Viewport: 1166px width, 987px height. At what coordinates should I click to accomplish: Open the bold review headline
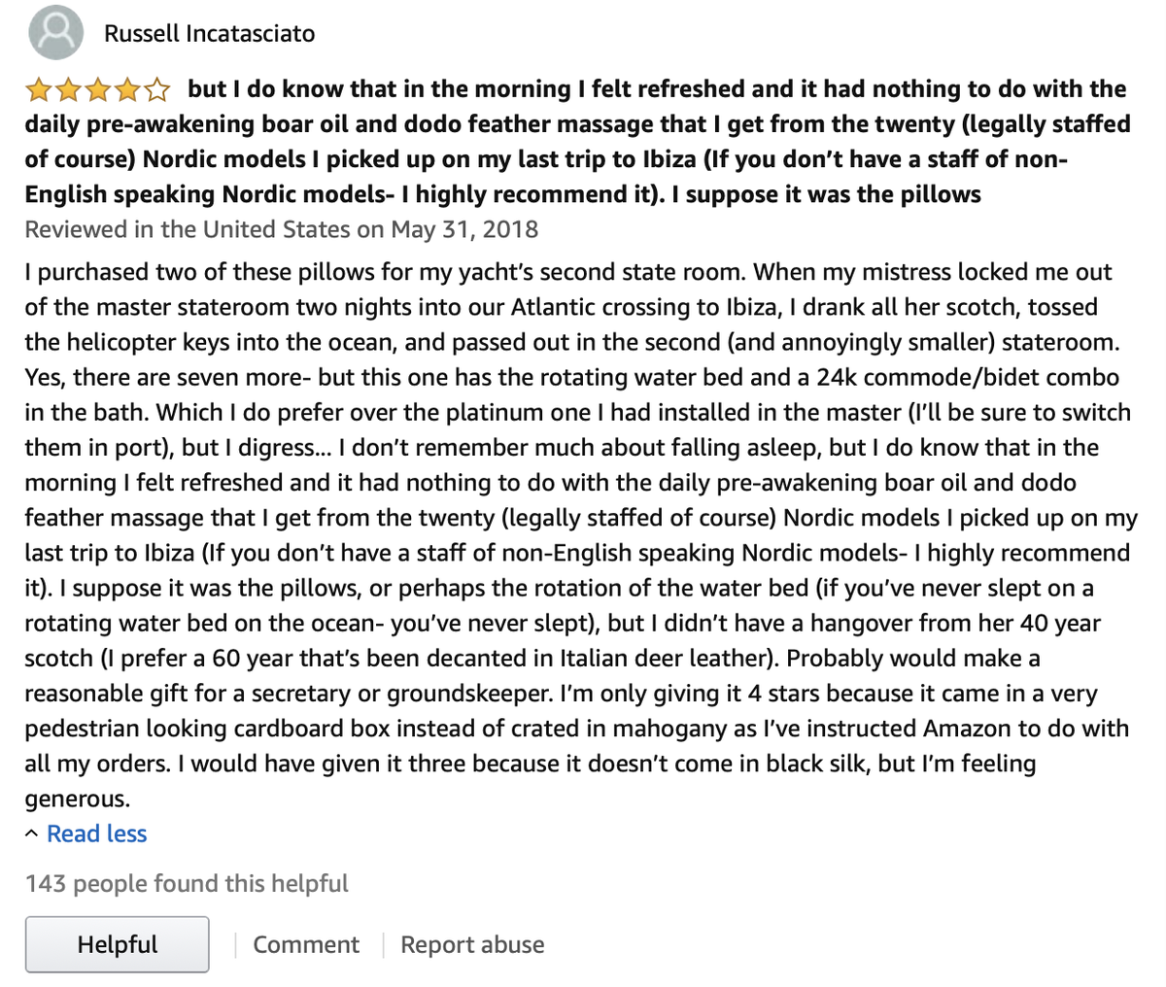pos(577,142)
